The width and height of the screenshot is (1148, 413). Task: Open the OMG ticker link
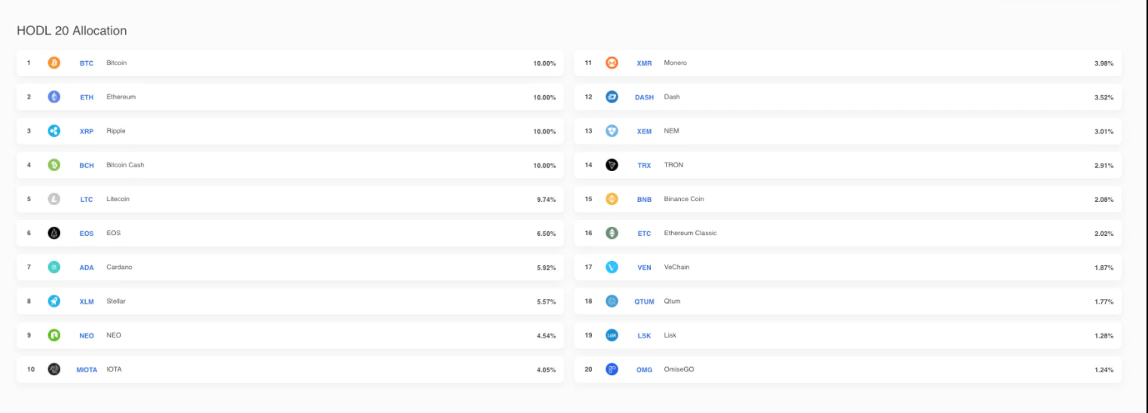tap(644, 369)
